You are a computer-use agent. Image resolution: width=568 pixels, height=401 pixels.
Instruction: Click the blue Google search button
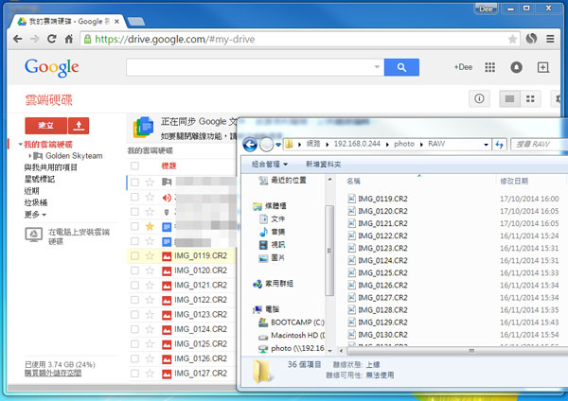(x=400, y=67)
